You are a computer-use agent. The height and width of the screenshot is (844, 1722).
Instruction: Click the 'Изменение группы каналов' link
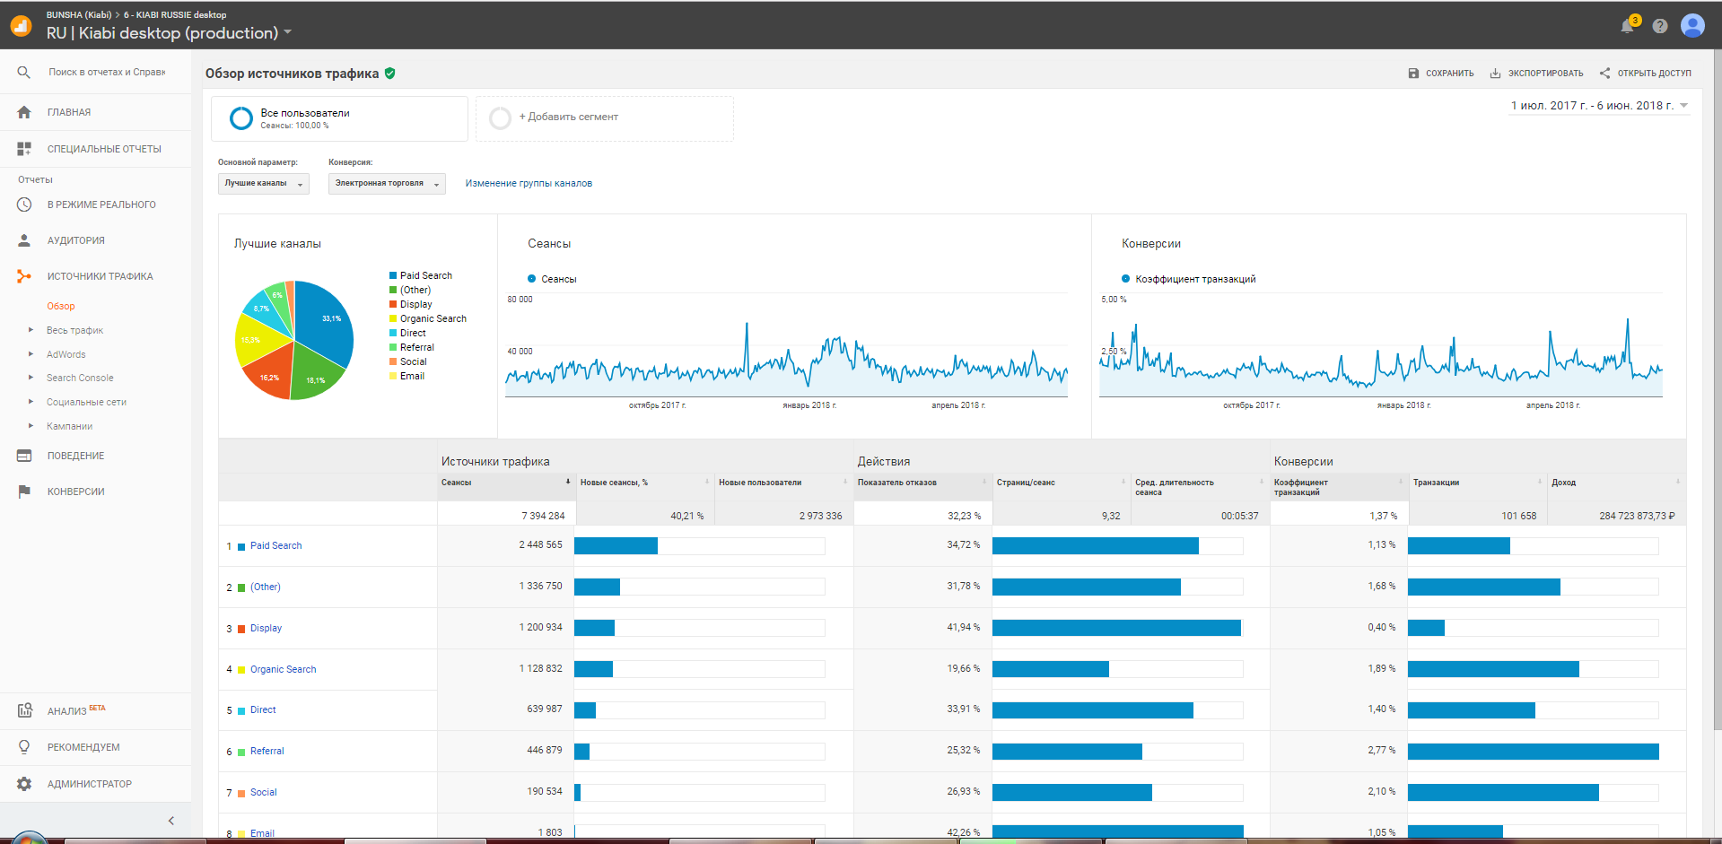[x=529, y=184]
